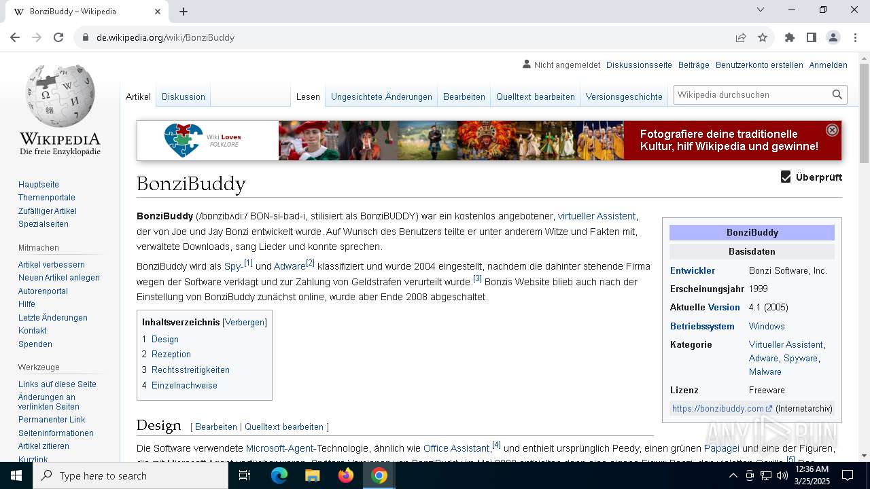This screenshot has width=870, height=489.
Task: Click the clock showing 12:36 AM
Action: click(x=812, y=469)
